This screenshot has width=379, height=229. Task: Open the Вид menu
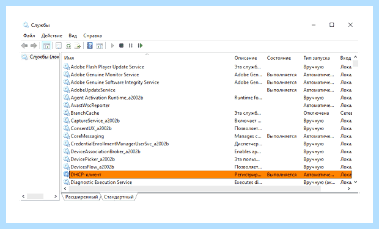coord(73,36)
